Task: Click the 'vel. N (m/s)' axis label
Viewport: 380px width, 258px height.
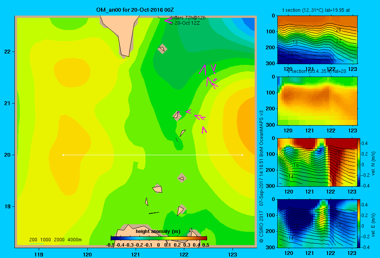Action: click(373, 164)
